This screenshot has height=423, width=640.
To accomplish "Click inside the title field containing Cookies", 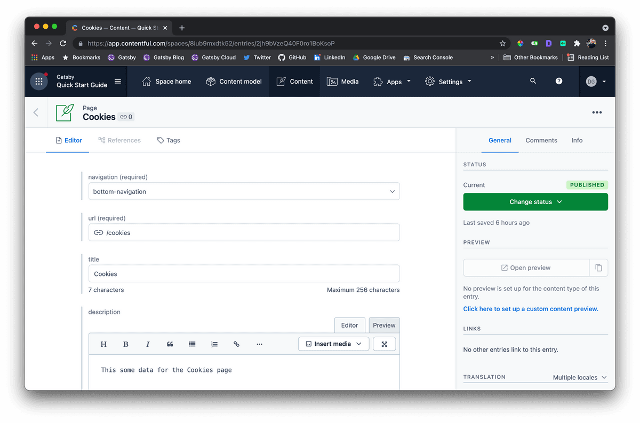I will pos(244,273).
